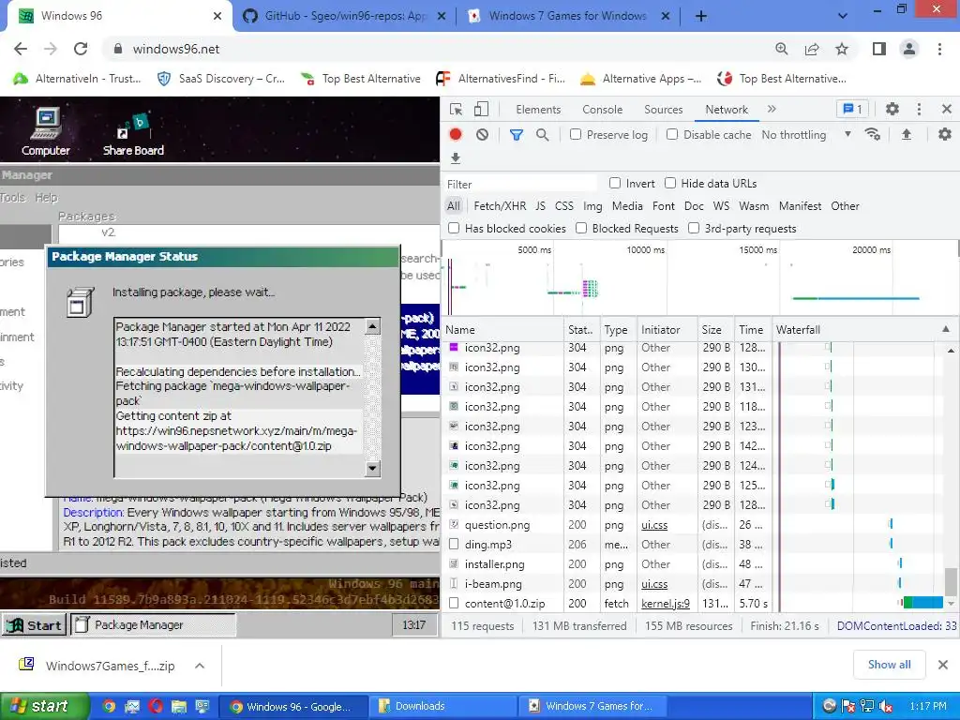Check Has blocked cookies checkbox
960x720 pixels.
click(x=454, y=229)
